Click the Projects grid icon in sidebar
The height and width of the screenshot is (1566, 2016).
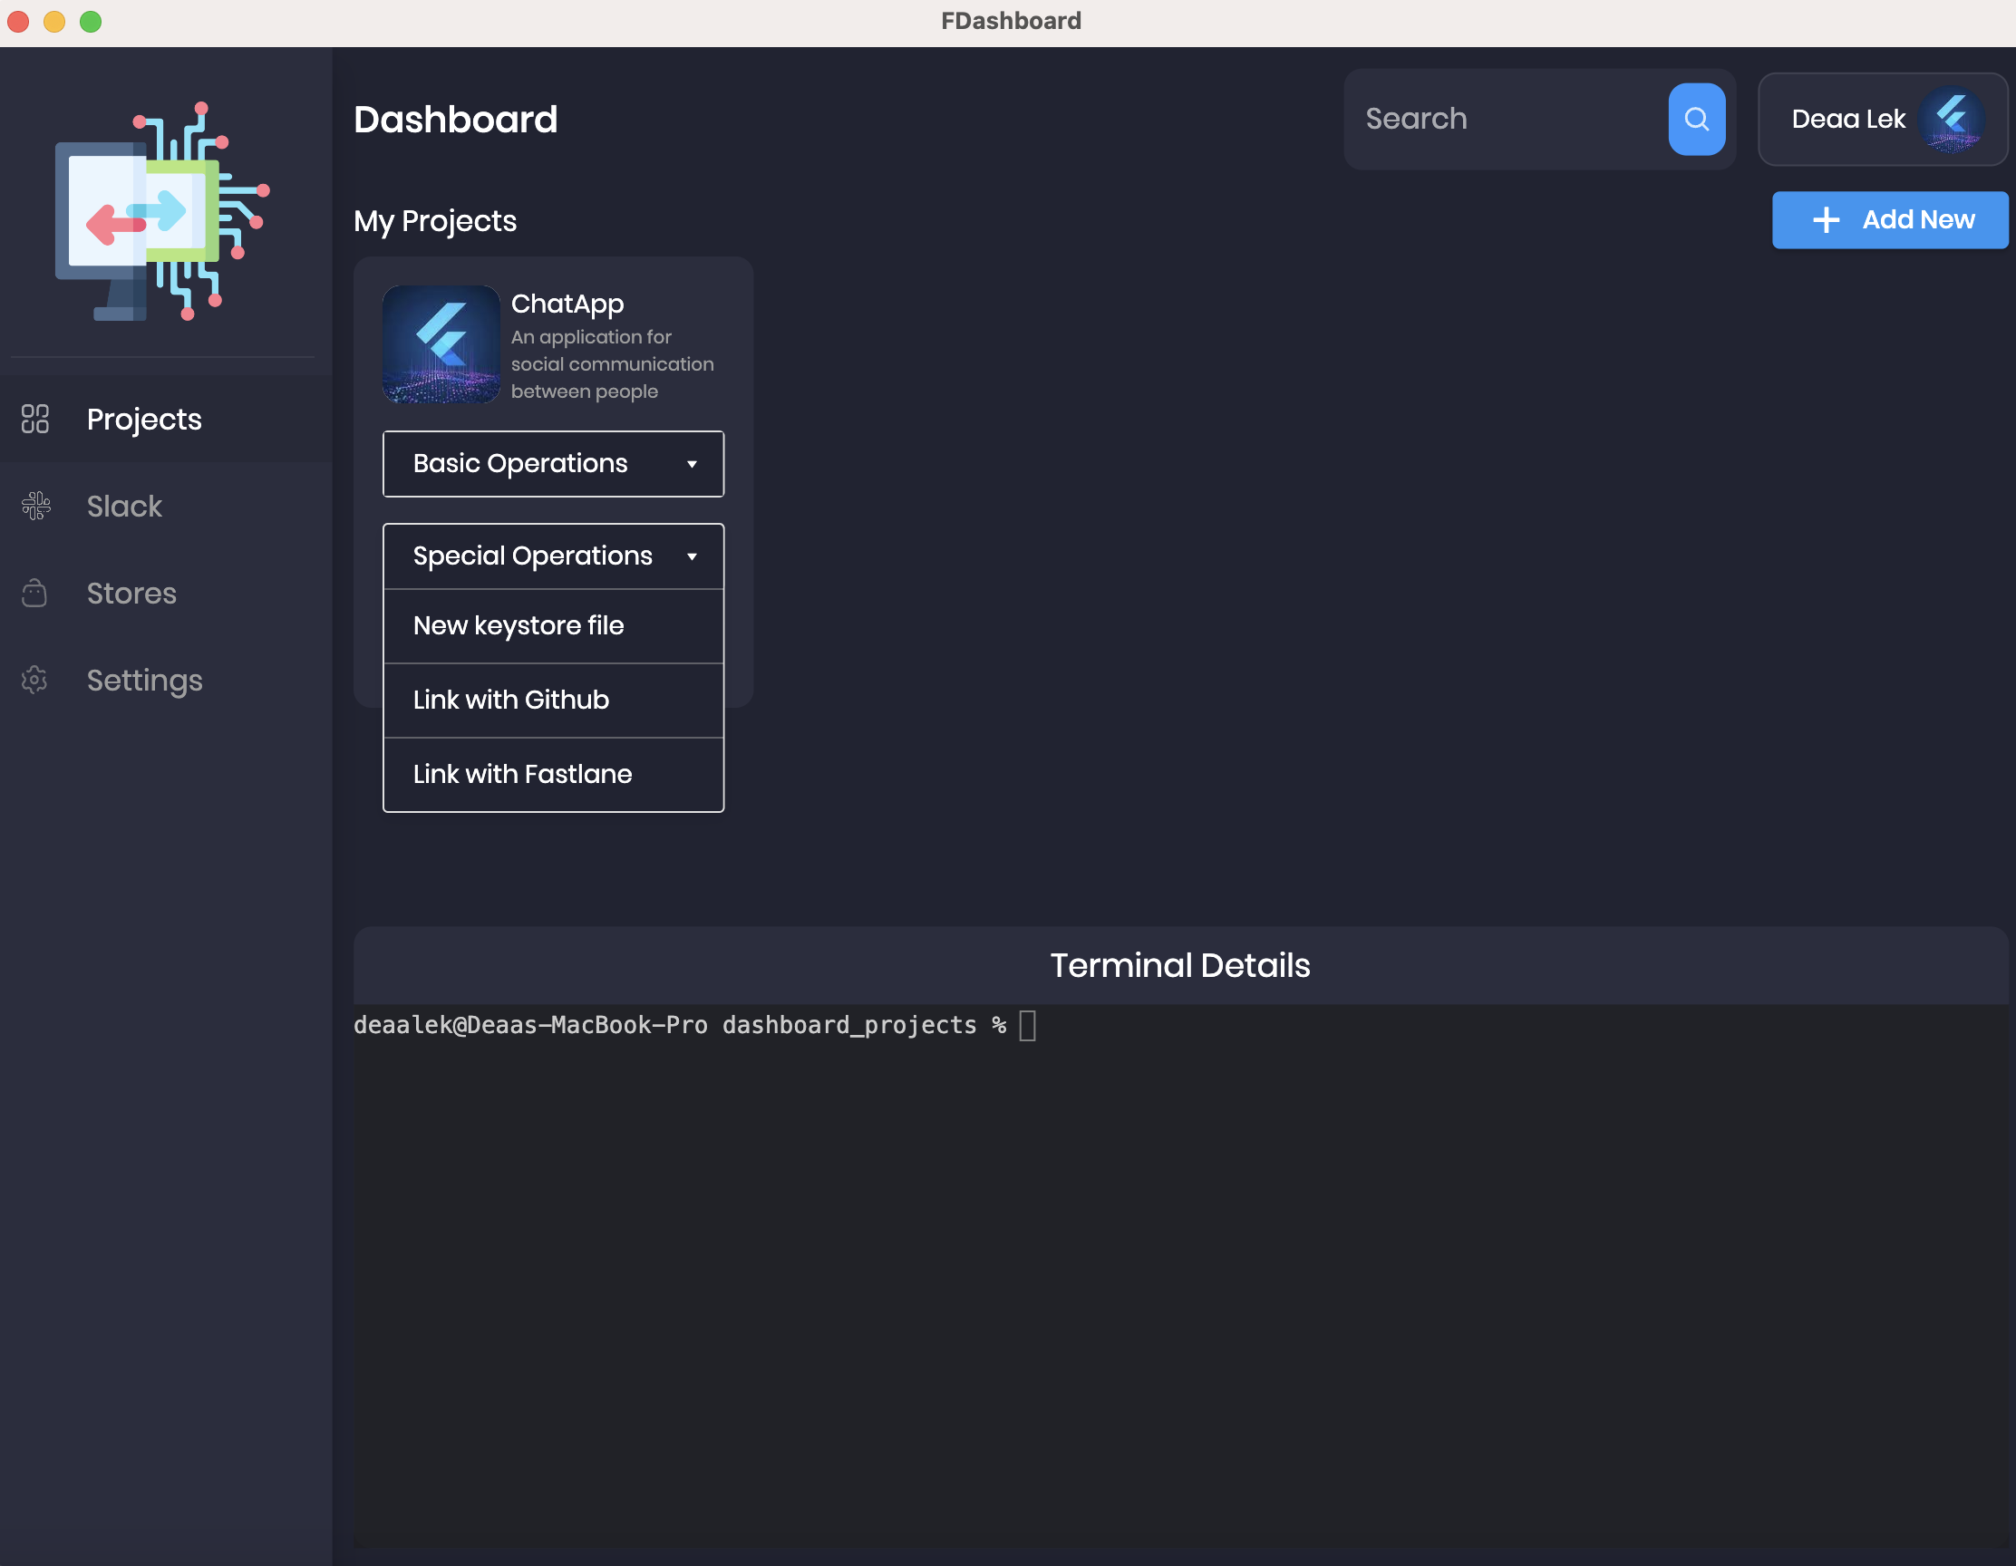[x=35, y=419]
